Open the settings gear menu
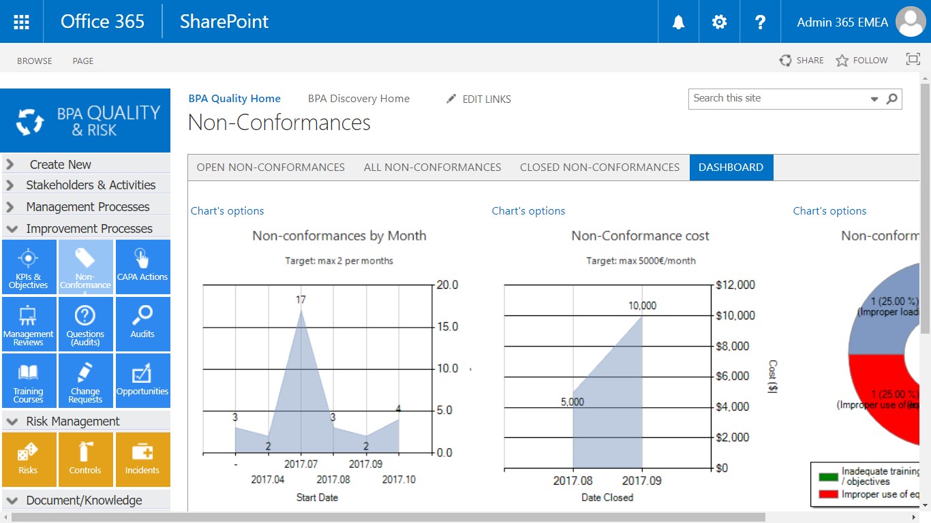This screenshot has height=523, width=931. pos(719,22)
